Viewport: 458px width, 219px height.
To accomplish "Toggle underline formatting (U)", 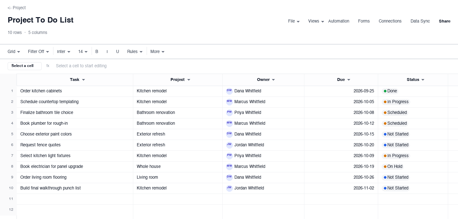I will pos(117,51).
